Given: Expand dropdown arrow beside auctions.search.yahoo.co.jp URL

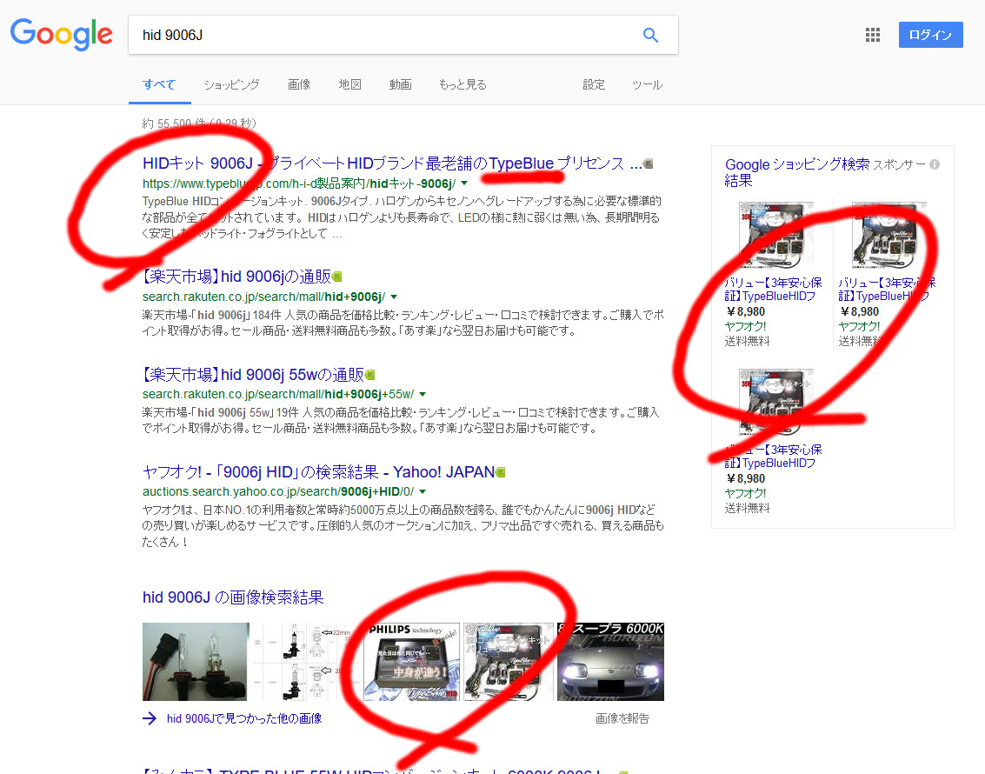Looking at the screenshot, I should (x=423, y=491).
